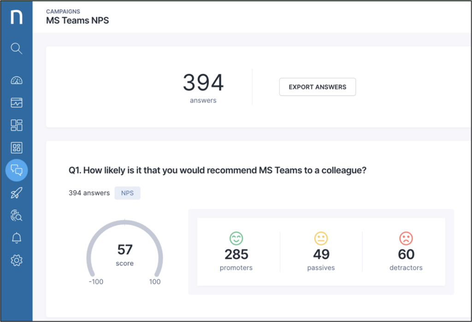The height and width of the screenshot is (322, 472).
Task: Click the MS Teams NPS campaign title
Action: click(x=77, y=21)
